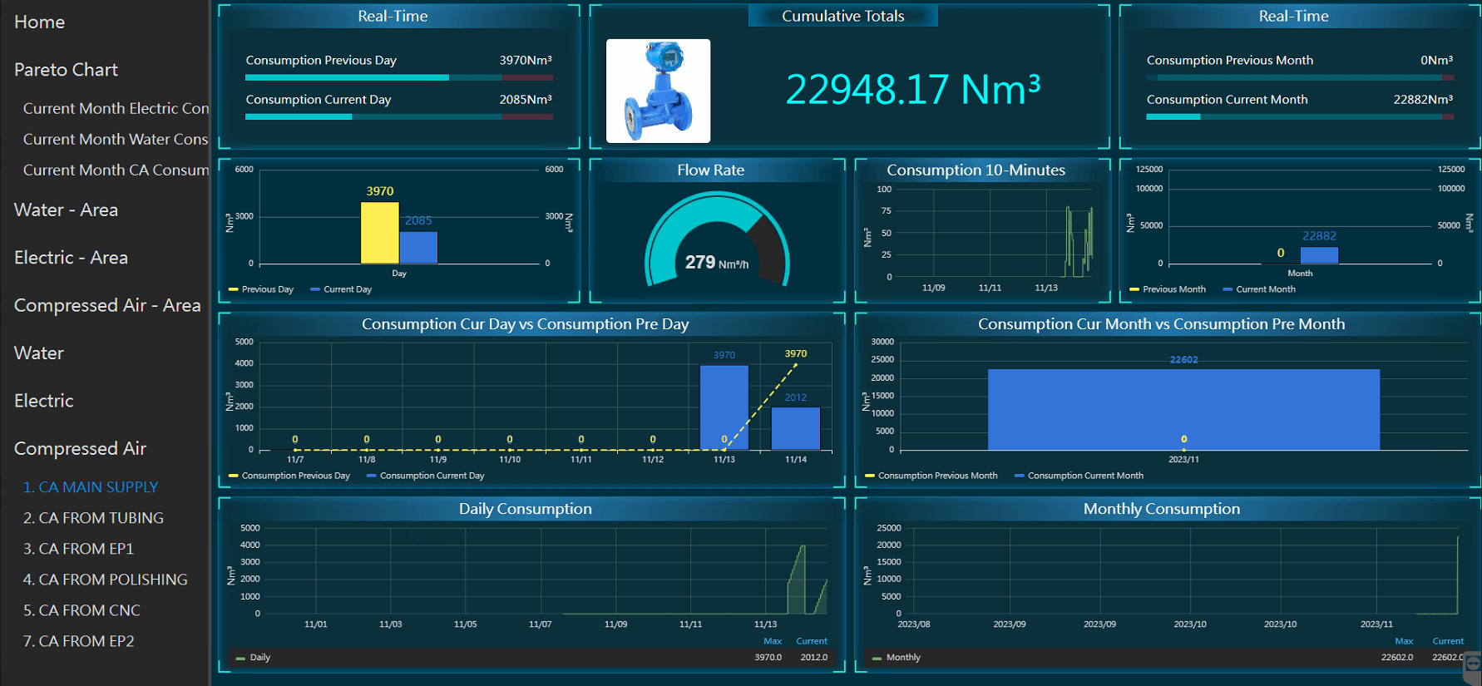Select 1. CA MAIN SUPPLY

pyautogui.click(x=90, y=487)
